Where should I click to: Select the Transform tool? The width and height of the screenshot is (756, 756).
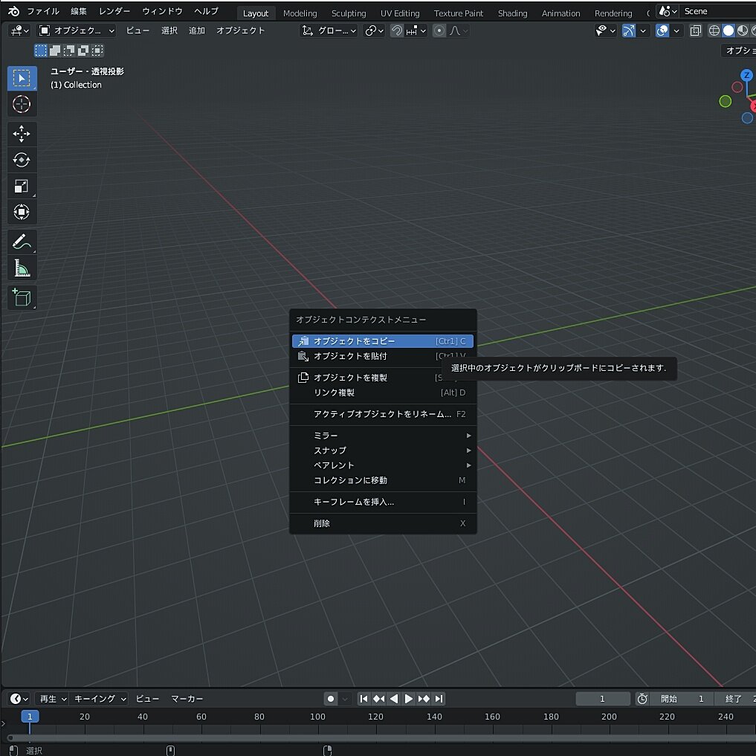(x=22, y=212)
